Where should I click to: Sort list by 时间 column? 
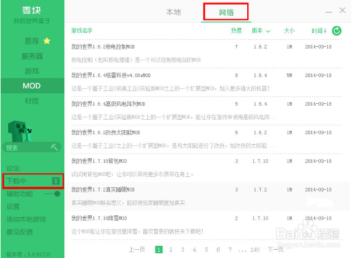(319, 31)
